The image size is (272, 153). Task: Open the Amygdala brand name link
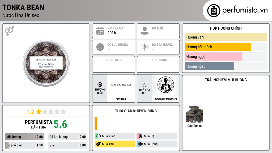click(x=121, y=99)
